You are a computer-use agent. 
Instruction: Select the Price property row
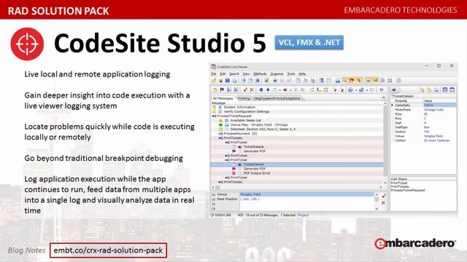coord(423,114)
